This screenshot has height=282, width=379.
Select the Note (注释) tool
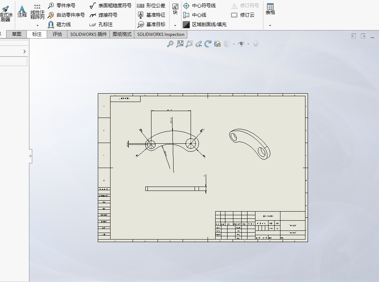(x=22, y=11)
